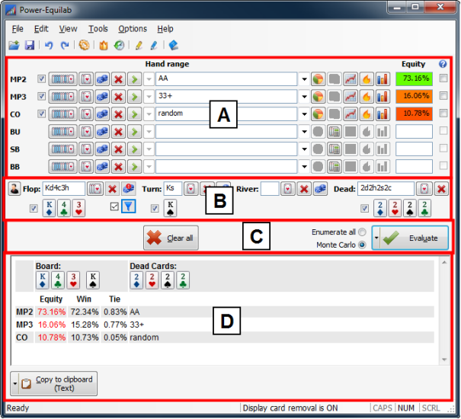Viewport: 461px width, 419px height.
Task: Expand MP2 hand range dropdown arrow
Action: click(304, 79)
